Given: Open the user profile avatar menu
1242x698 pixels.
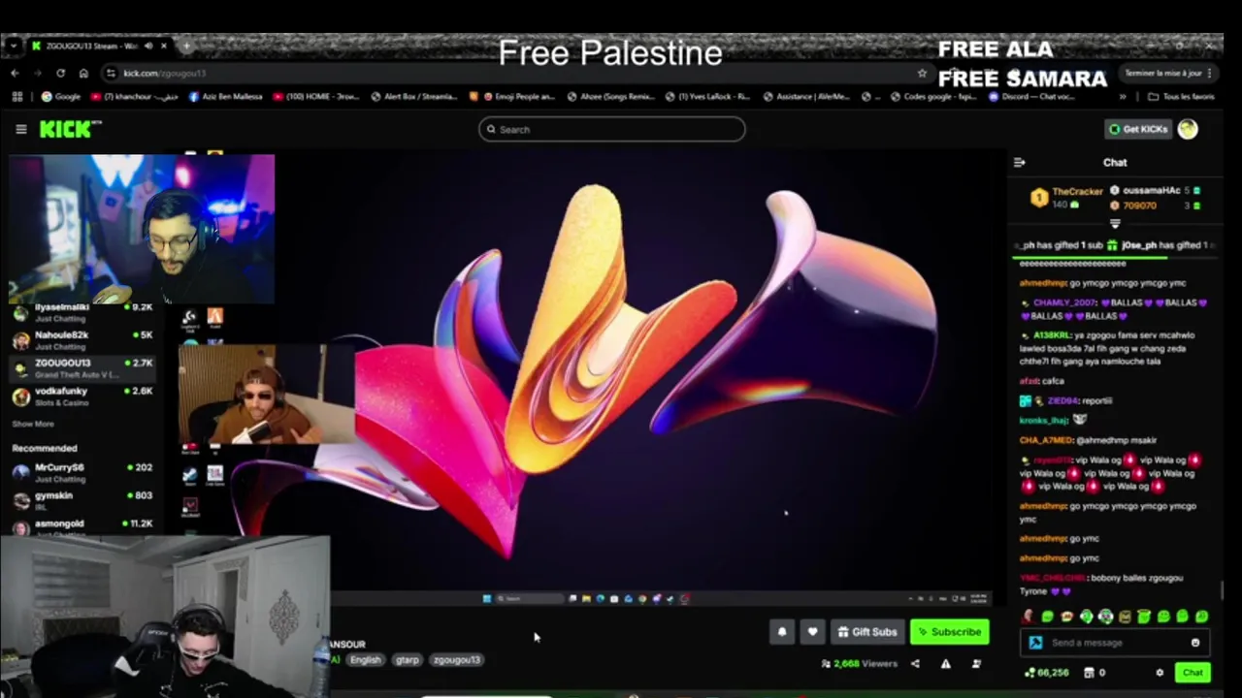Looking at the screenshot, I should click(1188, 129).
